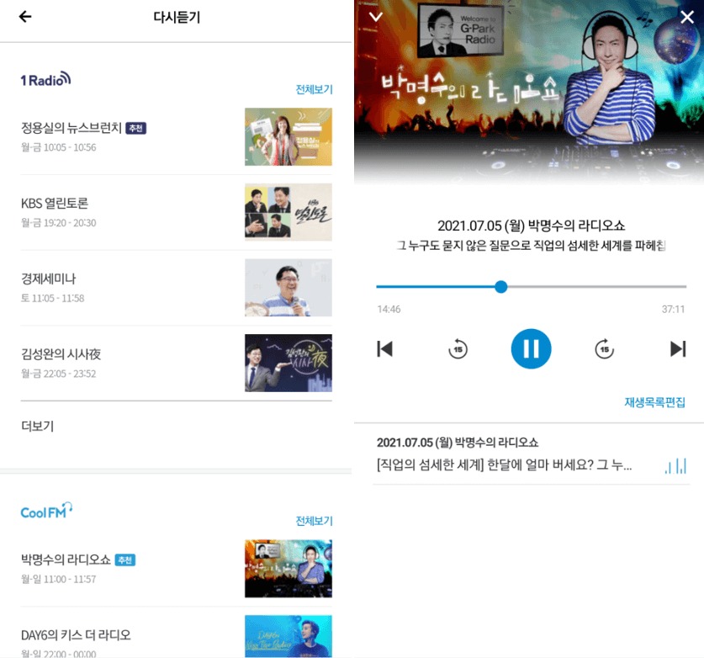Select the Cool FM channel logo
704x658 pixels.
coord(46,510)
